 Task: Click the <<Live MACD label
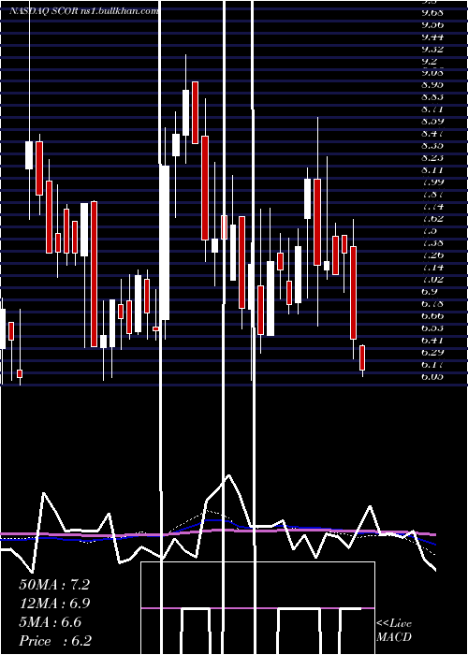click(394, 631)
